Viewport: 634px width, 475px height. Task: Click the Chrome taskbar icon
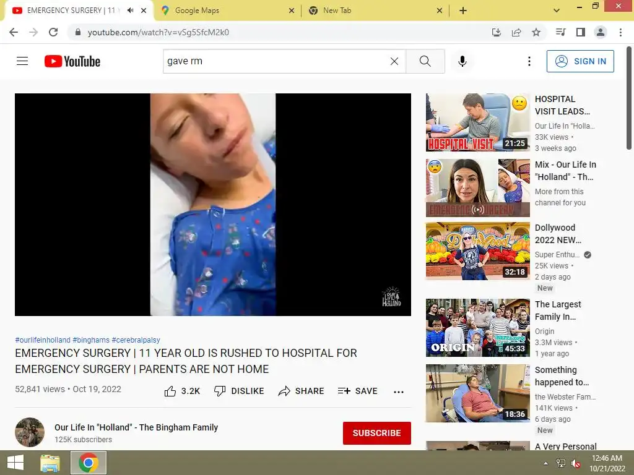[88, 463]
